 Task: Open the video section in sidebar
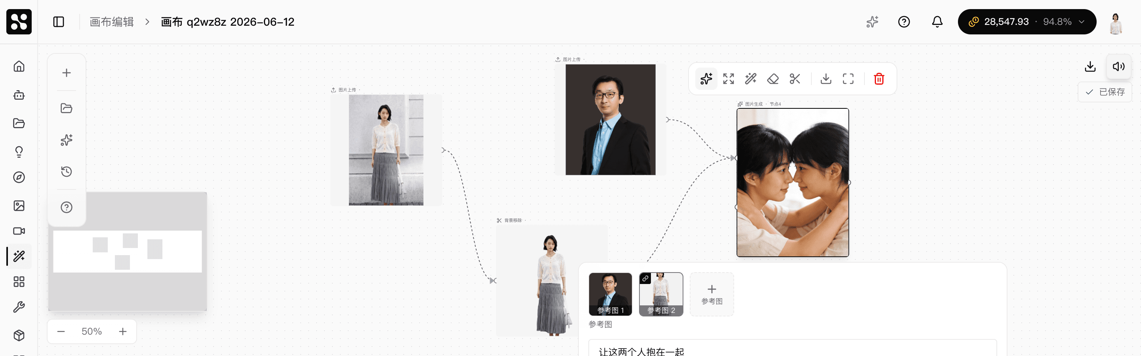19,231
